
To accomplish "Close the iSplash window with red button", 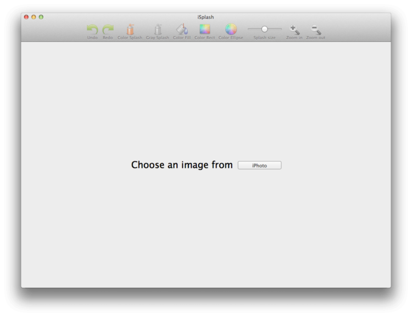I will [x=26, y=17].
